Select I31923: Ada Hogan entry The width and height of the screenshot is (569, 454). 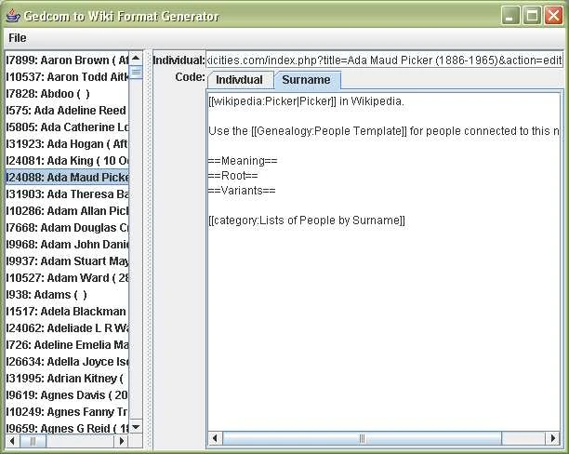[x=67, y=144]
